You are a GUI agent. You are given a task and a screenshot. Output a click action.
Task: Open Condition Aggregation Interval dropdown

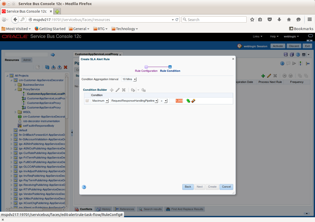click(129, 79)
